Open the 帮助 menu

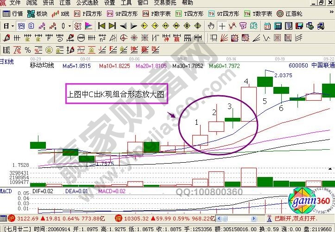[187, 3]
